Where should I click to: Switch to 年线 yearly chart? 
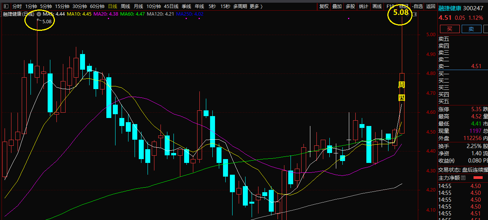[199, 6]
